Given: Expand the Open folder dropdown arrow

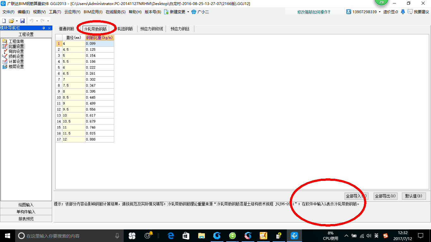Looking at the screenshot, I should tap(16, 21).
